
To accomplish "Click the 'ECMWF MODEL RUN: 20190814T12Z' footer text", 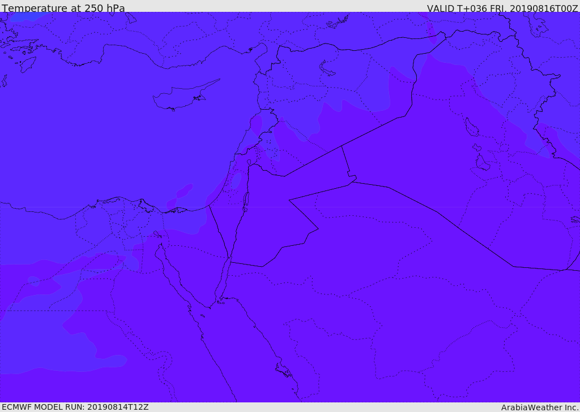I will point(75,407).
